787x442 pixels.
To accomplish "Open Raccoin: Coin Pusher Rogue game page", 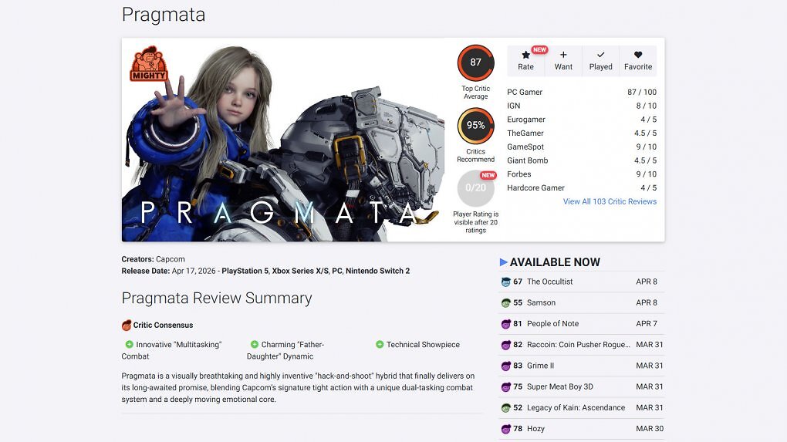I will coord(578,345).
